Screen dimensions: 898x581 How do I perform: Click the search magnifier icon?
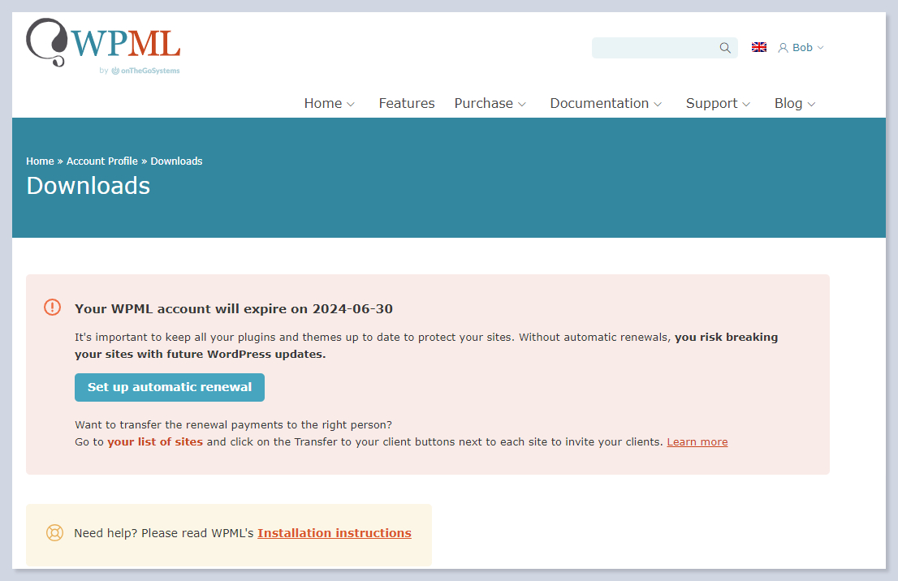point(725,48)
